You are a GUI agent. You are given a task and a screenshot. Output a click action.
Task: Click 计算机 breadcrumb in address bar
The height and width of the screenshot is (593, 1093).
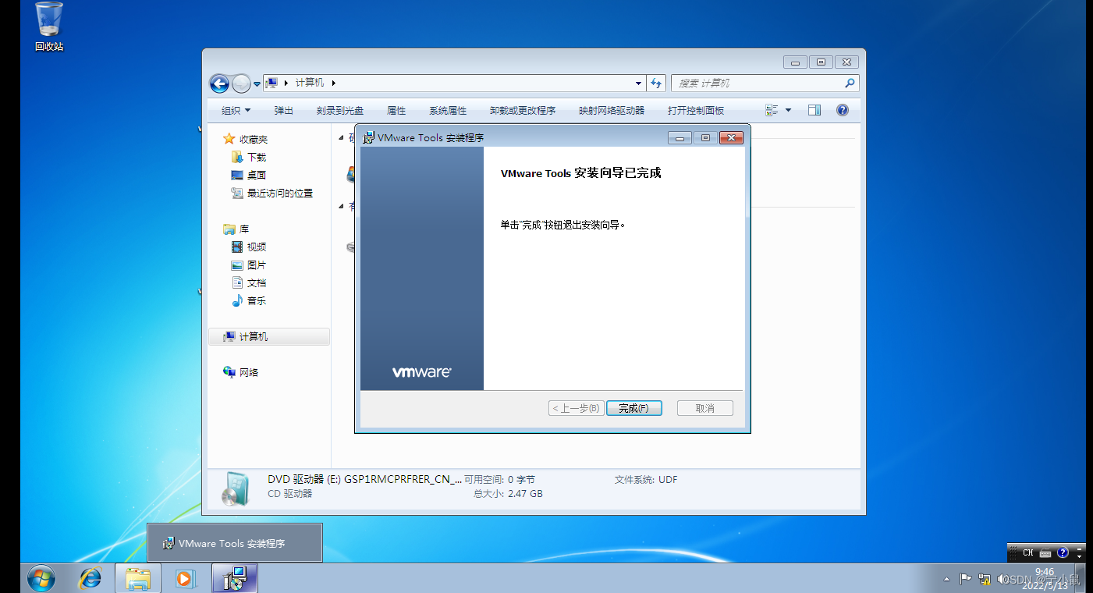310,83
